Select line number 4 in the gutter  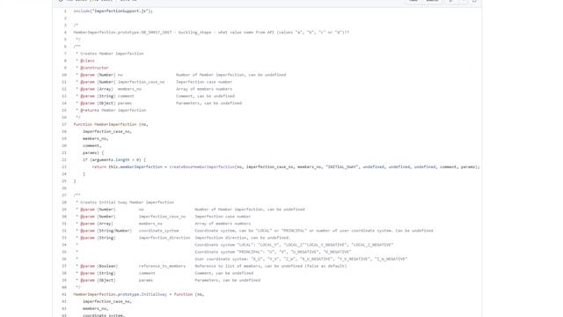coord(65,33)
